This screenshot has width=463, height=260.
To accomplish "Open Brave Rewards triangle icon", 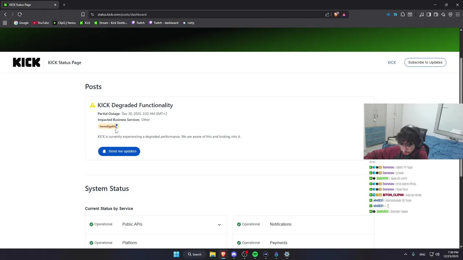I will 344,14.
